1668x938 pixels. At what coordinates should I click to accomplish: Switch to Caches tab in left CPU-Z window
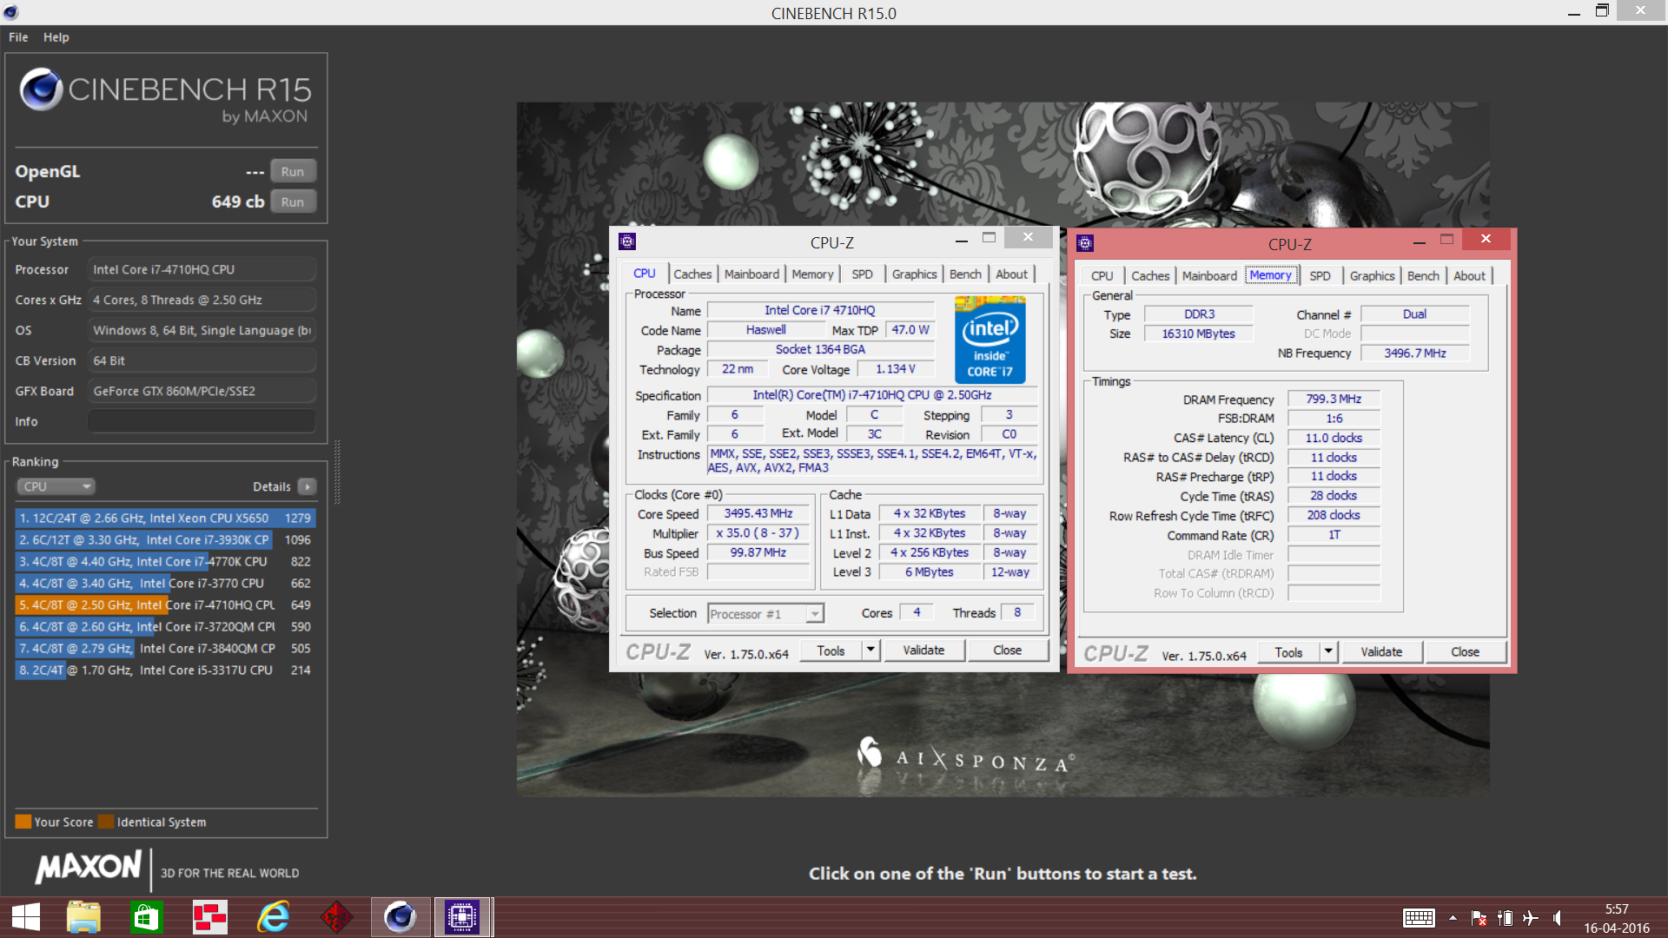coord(692,274)
